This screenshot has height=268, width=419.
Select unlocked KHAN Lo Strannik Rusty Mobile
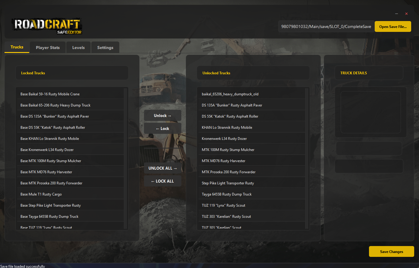point(252,128)
